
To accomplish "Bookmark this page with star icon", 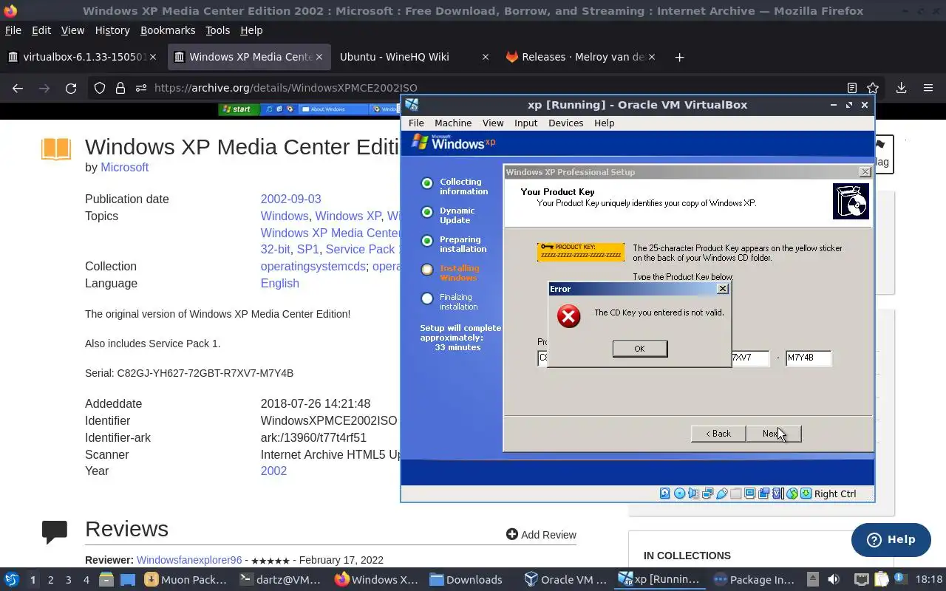I will pyautogui.click(x=873, y=88).
